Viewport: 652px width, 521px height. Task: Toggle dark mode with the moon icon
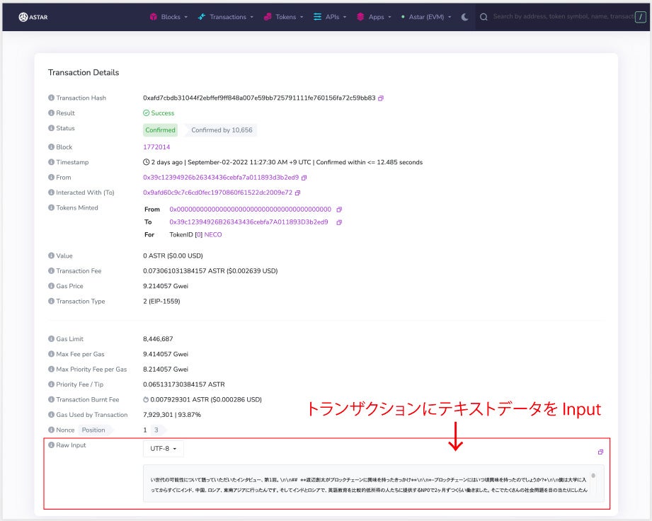[x=464, y=16]
